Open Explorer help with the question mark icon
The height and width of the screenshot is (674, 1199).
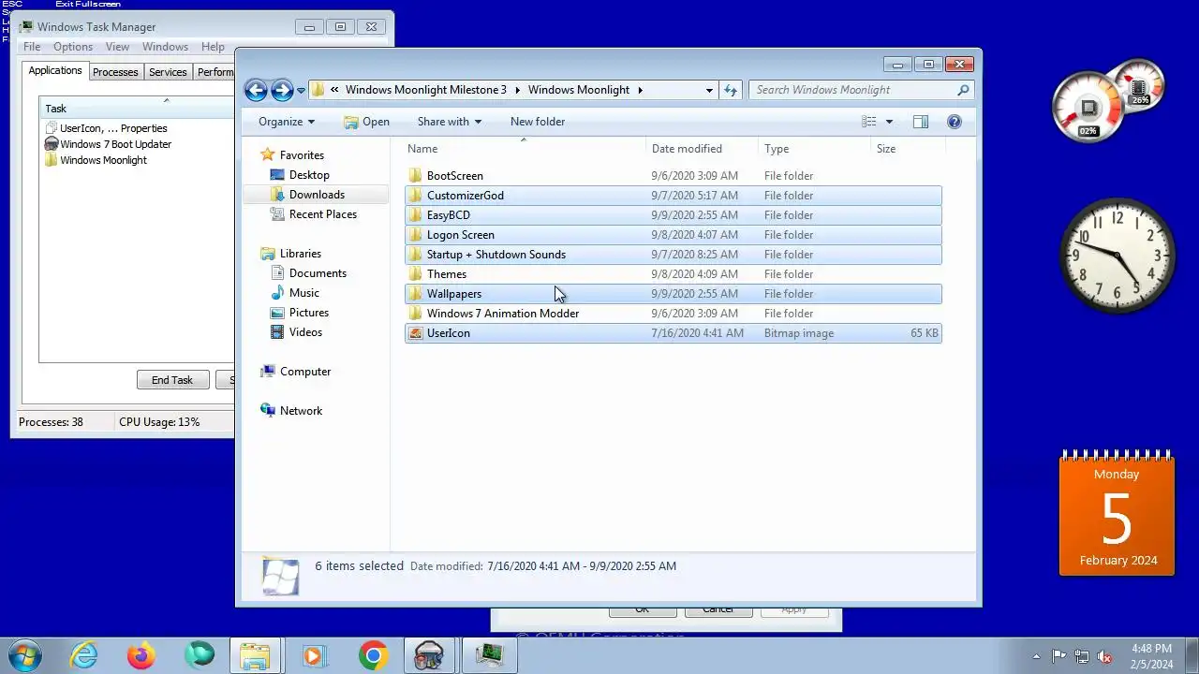coord(955,122)
